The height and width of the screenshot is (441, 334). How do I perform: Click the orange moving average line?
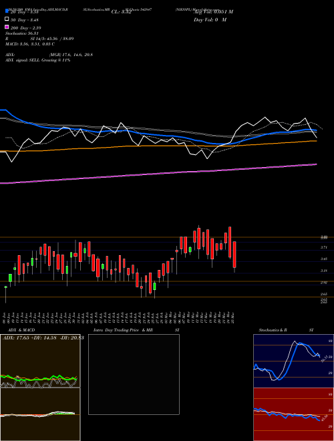coord(158,146)
